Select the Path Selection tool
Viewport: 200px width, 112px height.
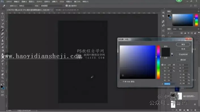(3, 68)
